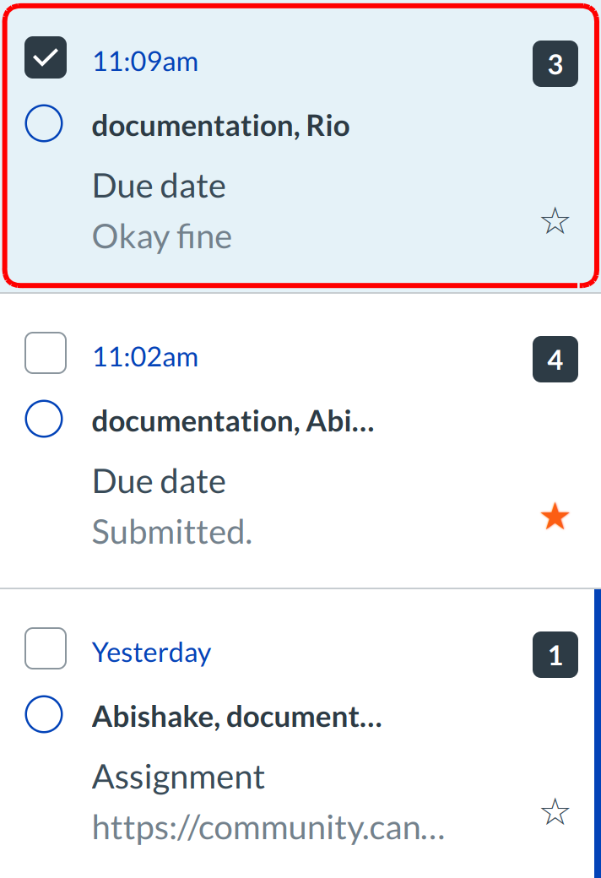Click the 11:09am timestamp
The width and height of the screenshot is (601, 878).
pos(145,62)
